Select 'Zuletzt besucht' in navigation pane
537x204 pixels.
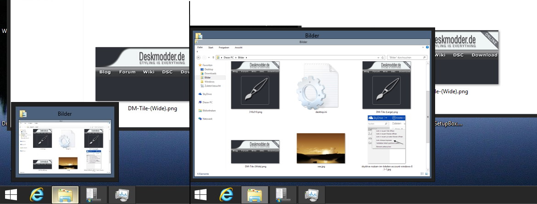click(210, 86)
